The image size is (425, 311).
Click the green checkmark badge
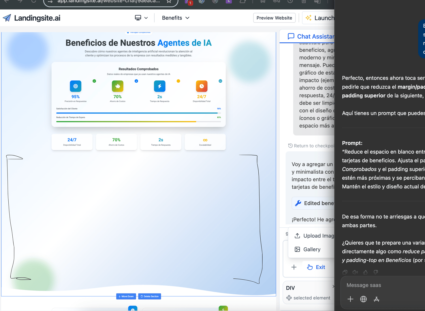pos(94,81)
